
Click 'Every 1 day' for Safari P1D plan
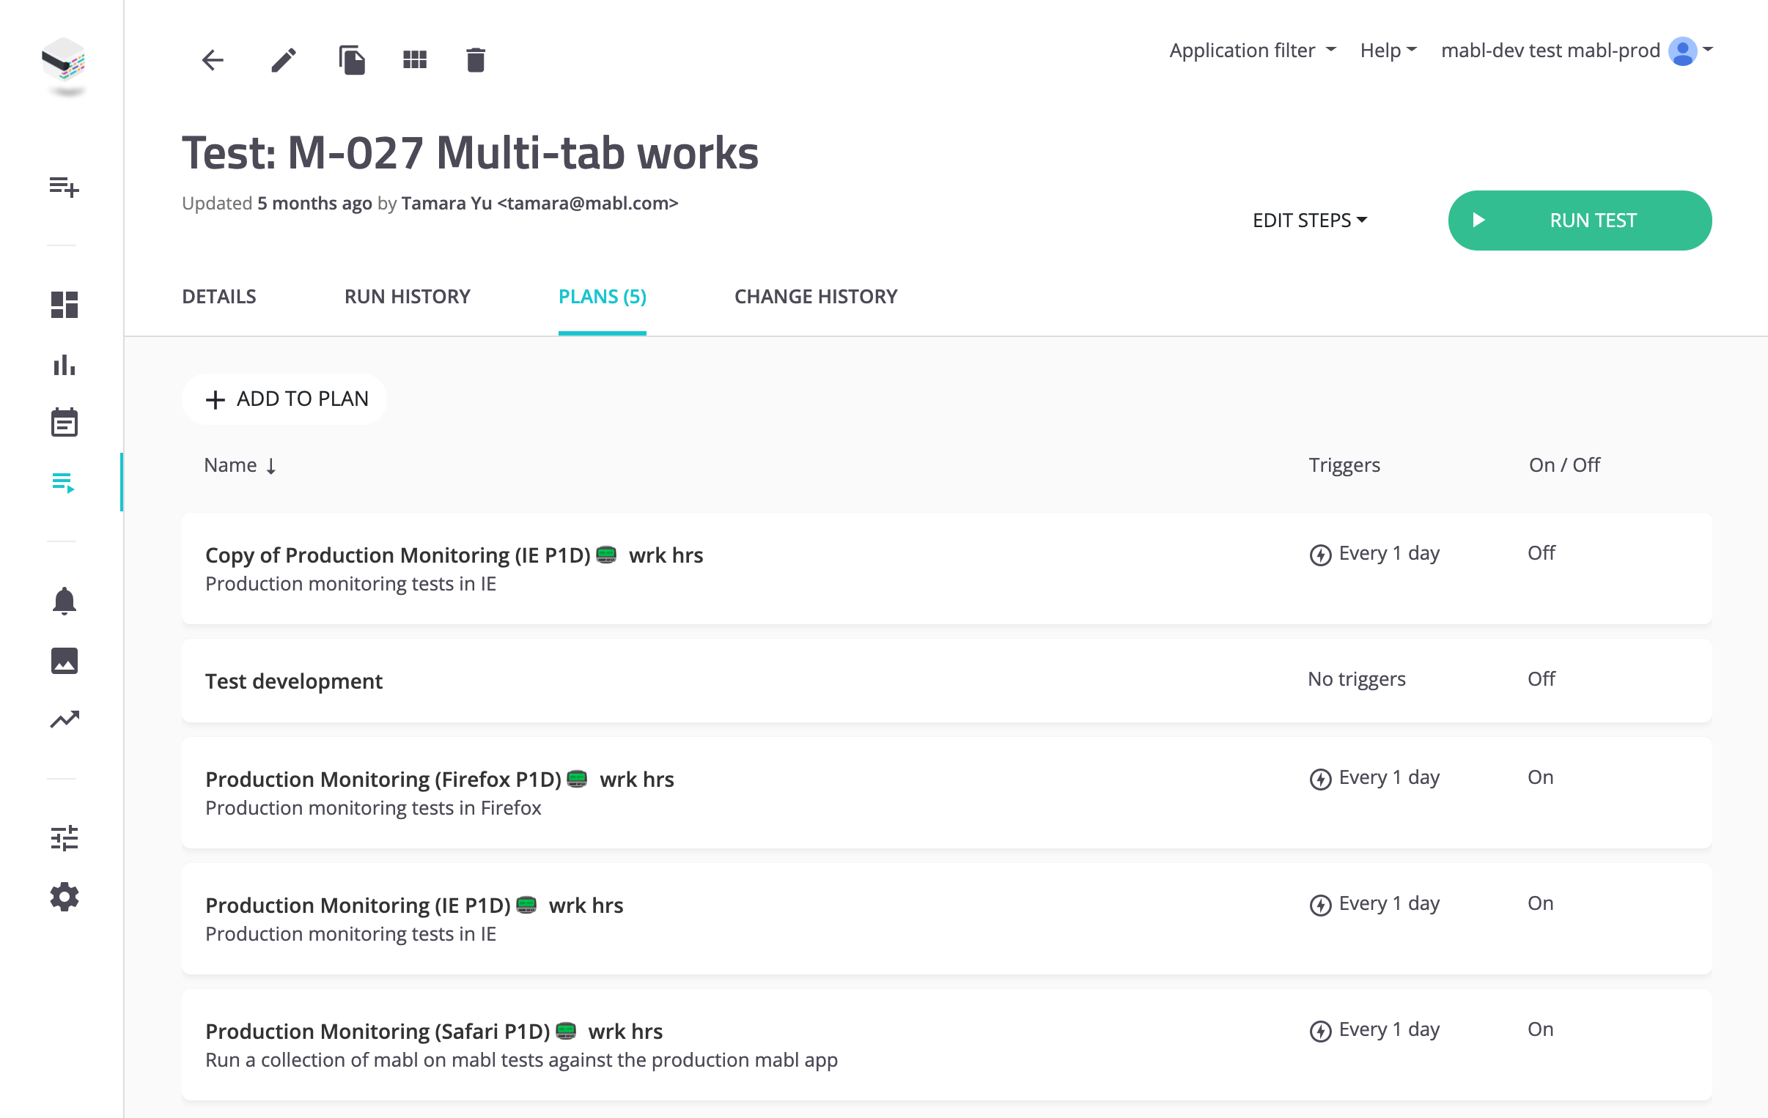(x=1388, y=1029)
